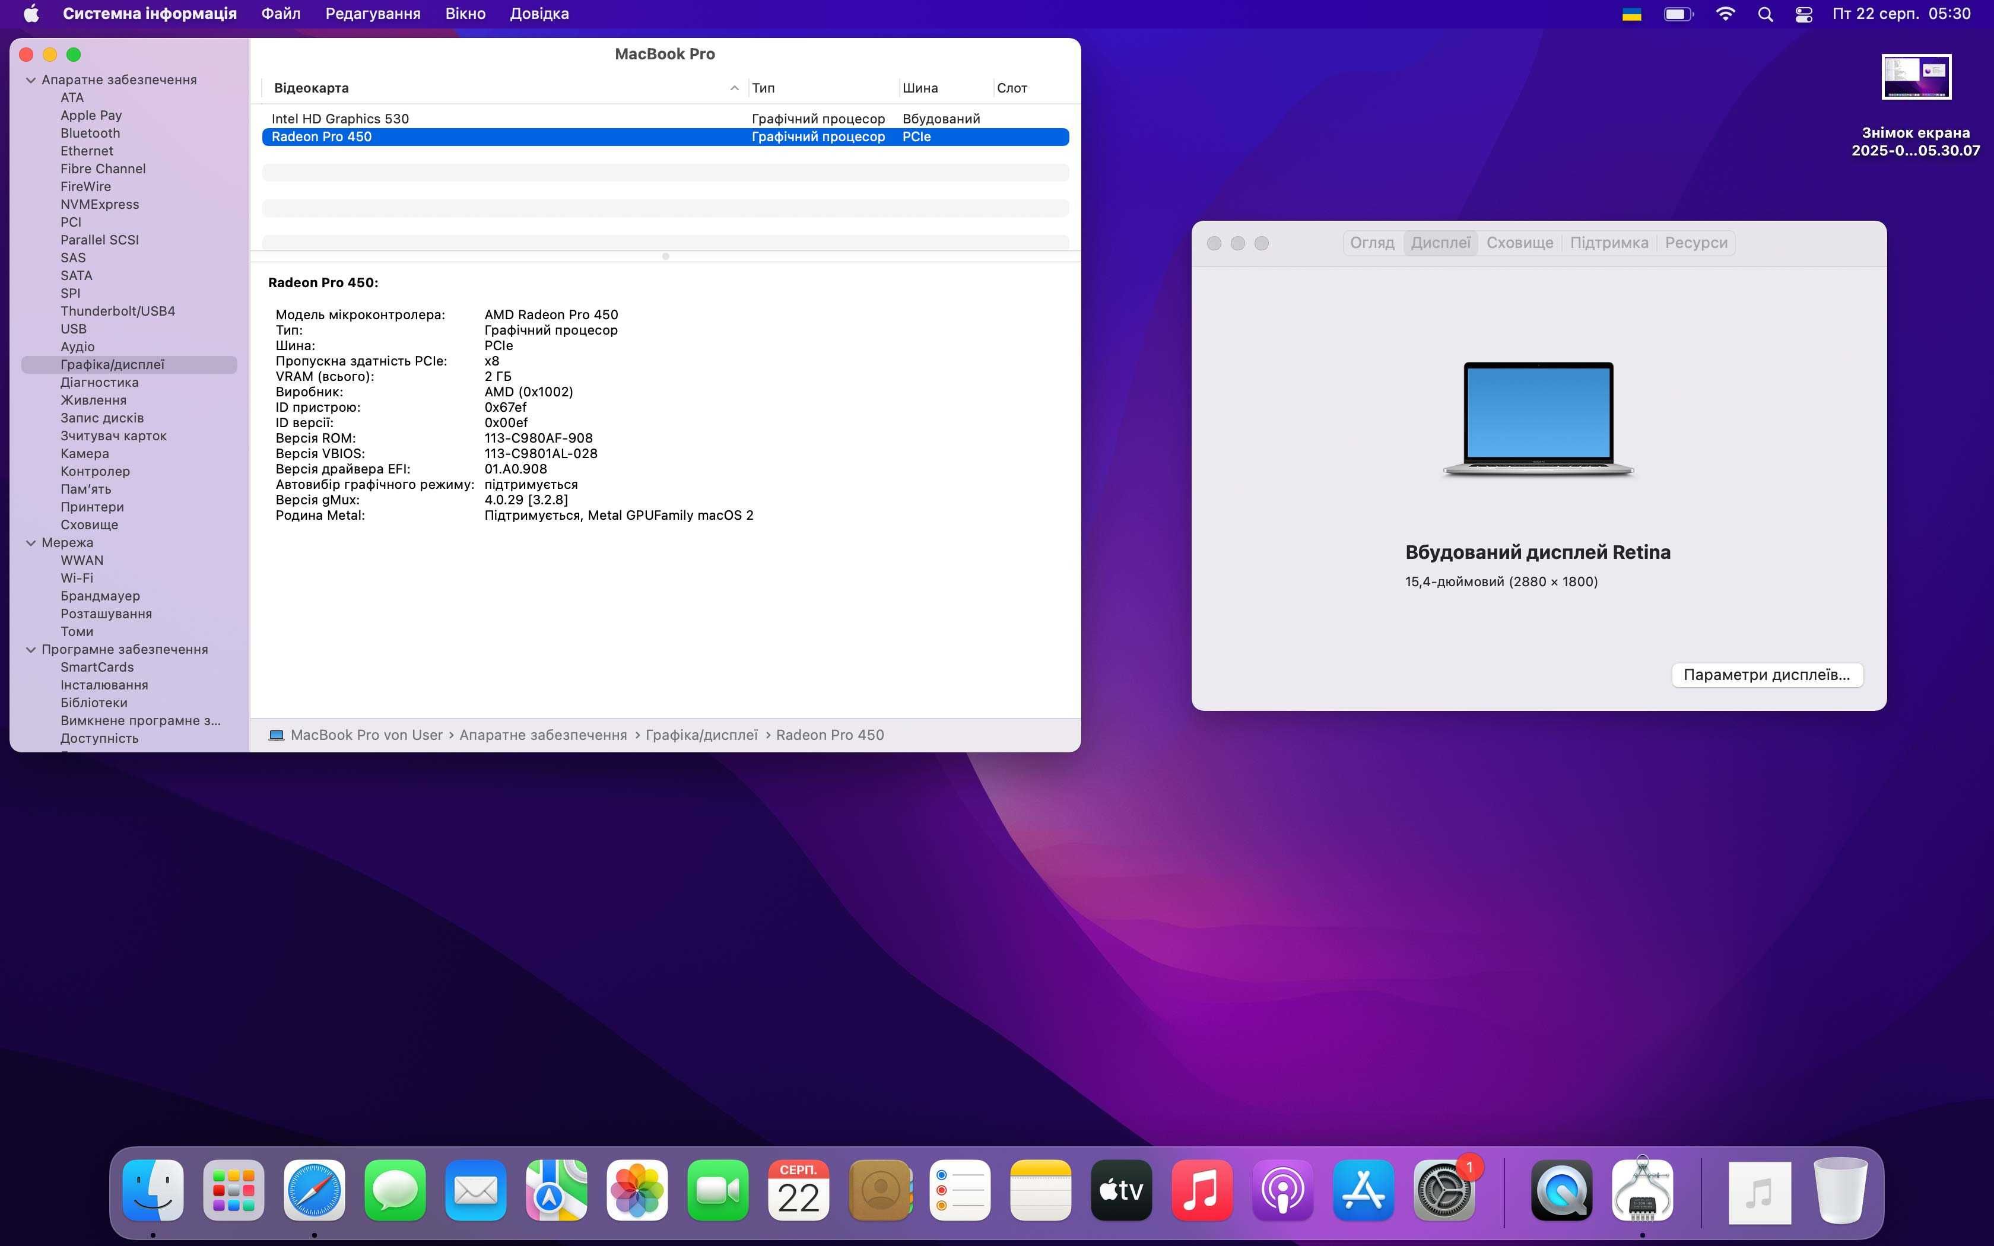The height and width of the screenshot is (1246, 1994).
Task: Open Mail from the Dock
Action: [x=477, y=1190]
